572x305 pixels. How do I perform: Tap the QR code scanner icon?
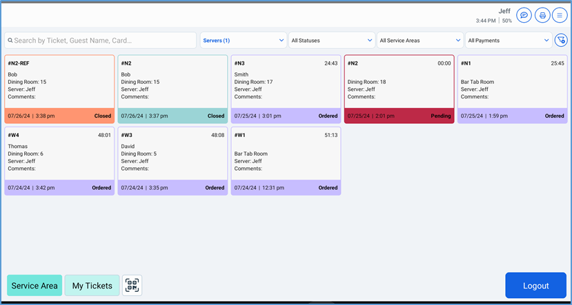pos(132,286)
